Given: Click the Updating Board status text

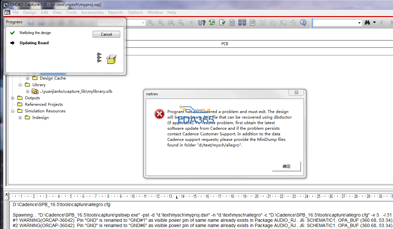Looking at the screenshot, I should tap(34, 43).
